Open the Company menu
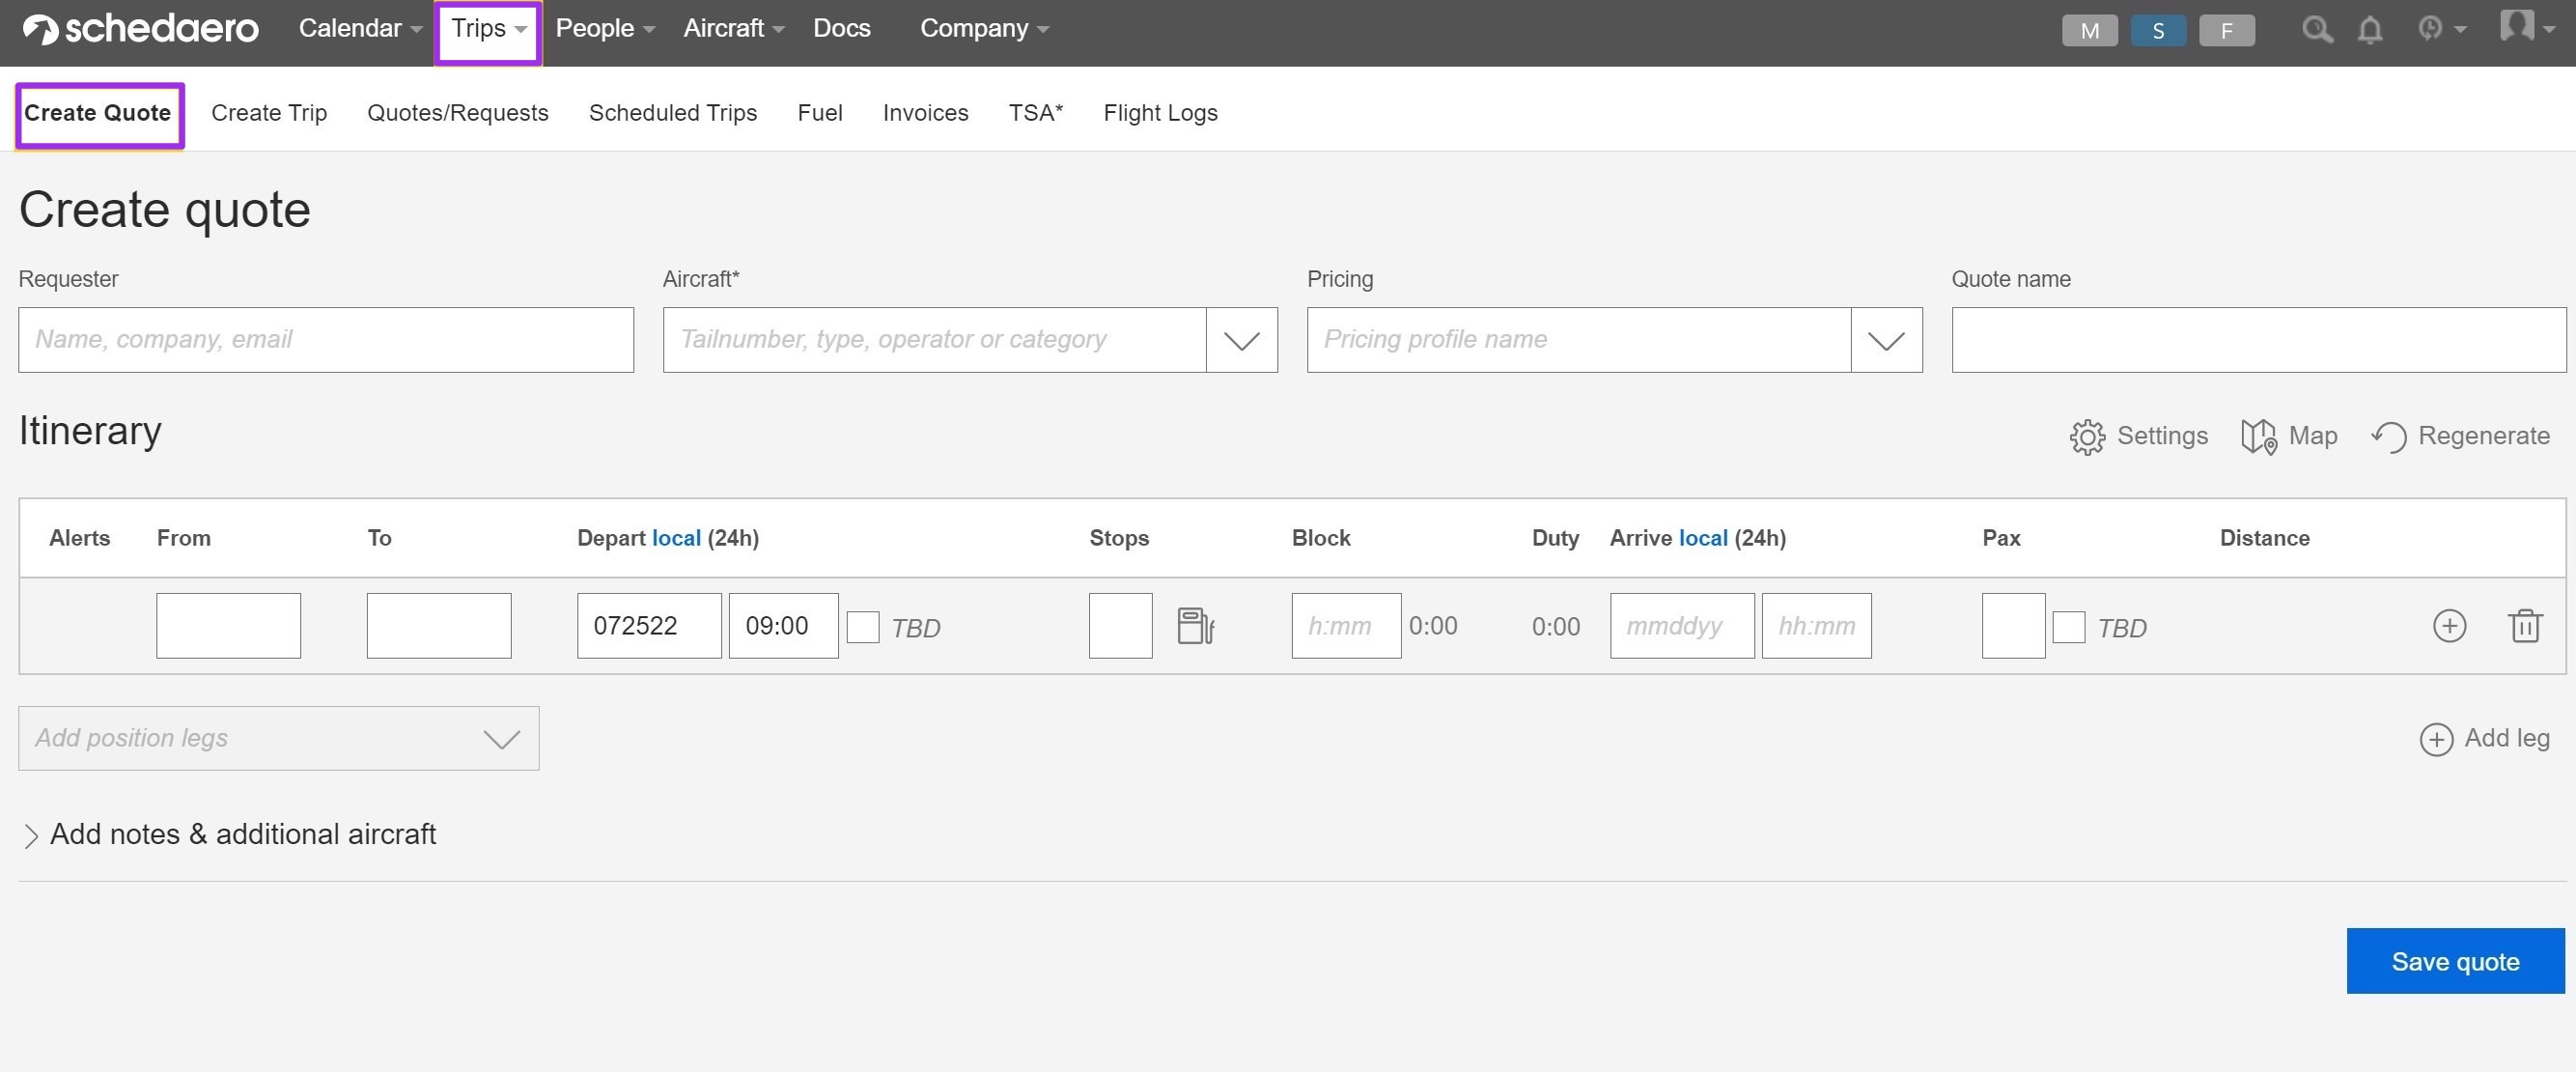Image resolution: width=2576 pixels, height=1072 pixels. click(984, 28)
